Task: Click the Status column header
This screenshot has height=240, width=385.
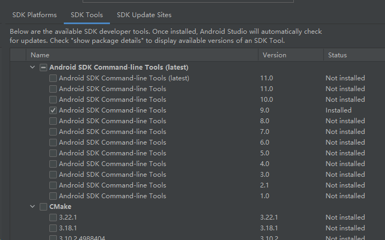Action: tap(337, 55)
